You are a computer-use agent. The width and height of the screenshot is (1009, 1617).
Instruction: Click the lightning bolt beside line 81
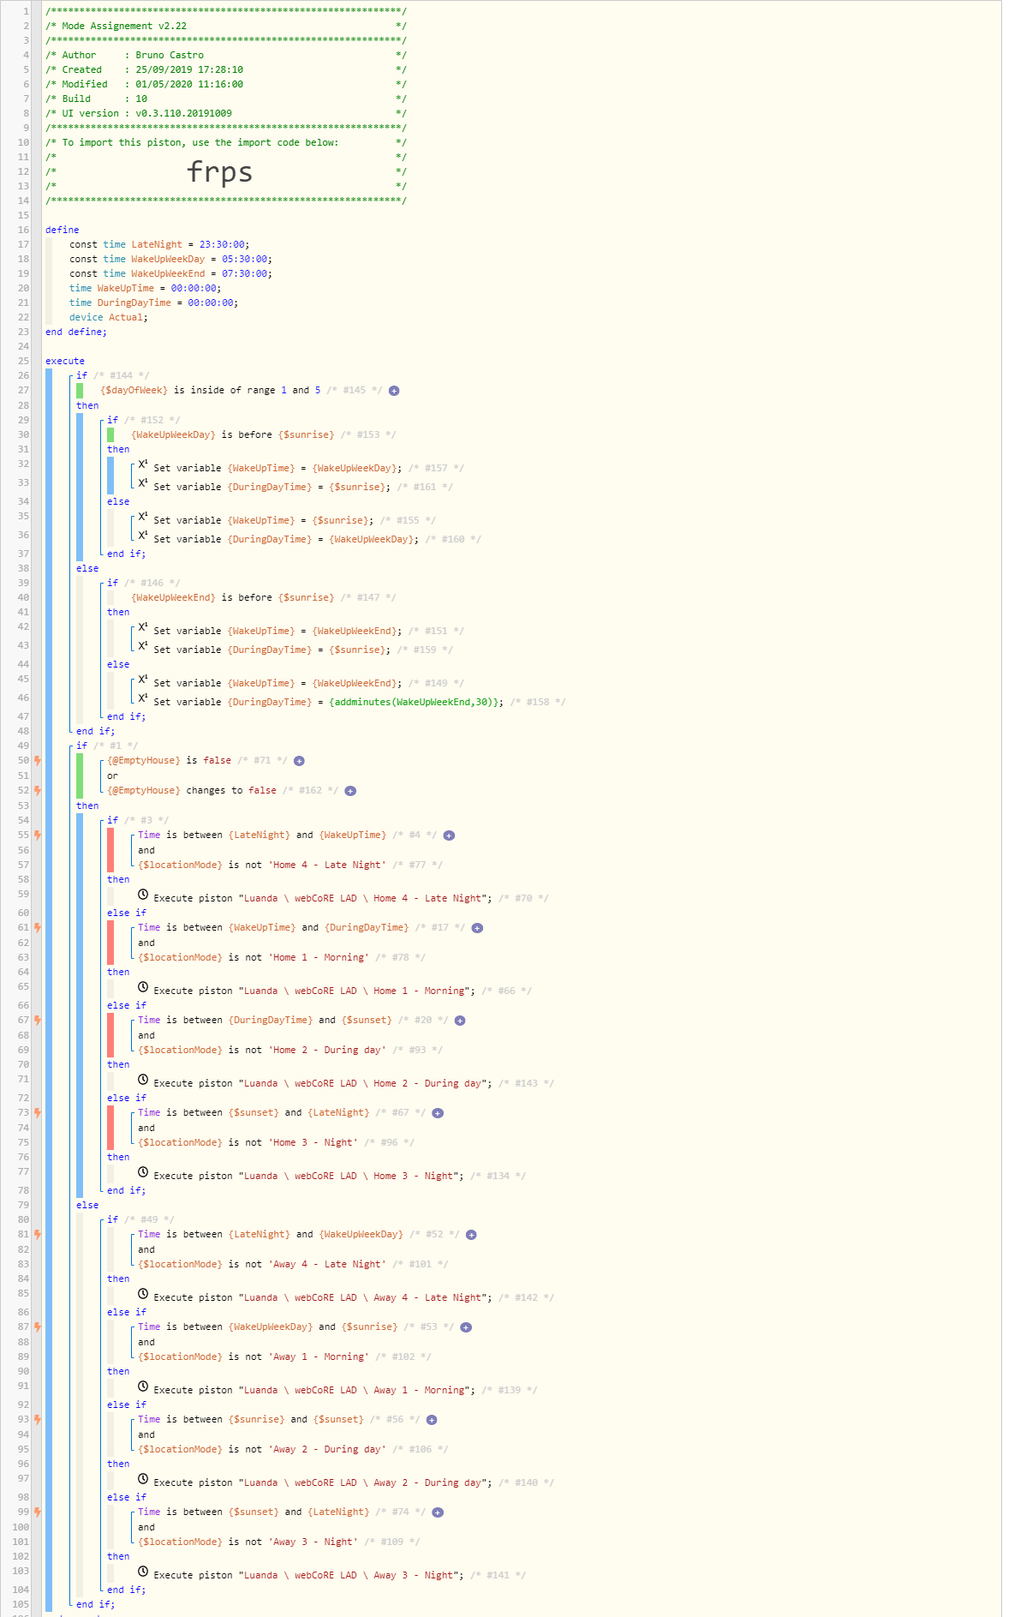pos(38,1235)
